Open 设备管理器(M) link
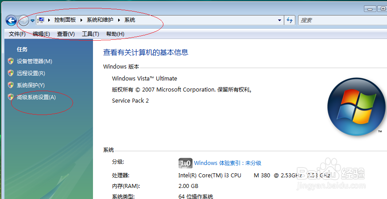Image resolution: width=387 pixels, height=199 pixels. (x=34, y=61)
